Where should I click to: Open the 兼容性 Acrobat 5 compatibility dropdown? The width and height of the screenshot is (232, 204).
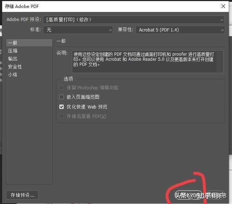coord(180,30)
